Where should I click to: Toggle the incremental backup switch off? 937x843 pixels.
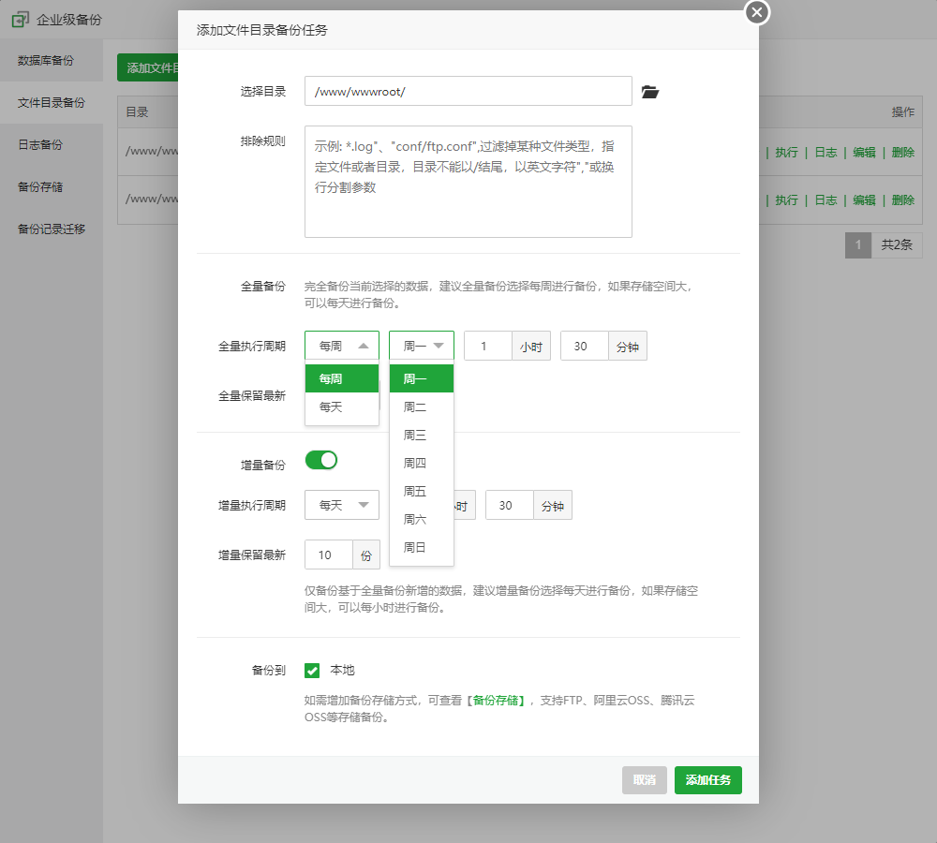point(320,460)
